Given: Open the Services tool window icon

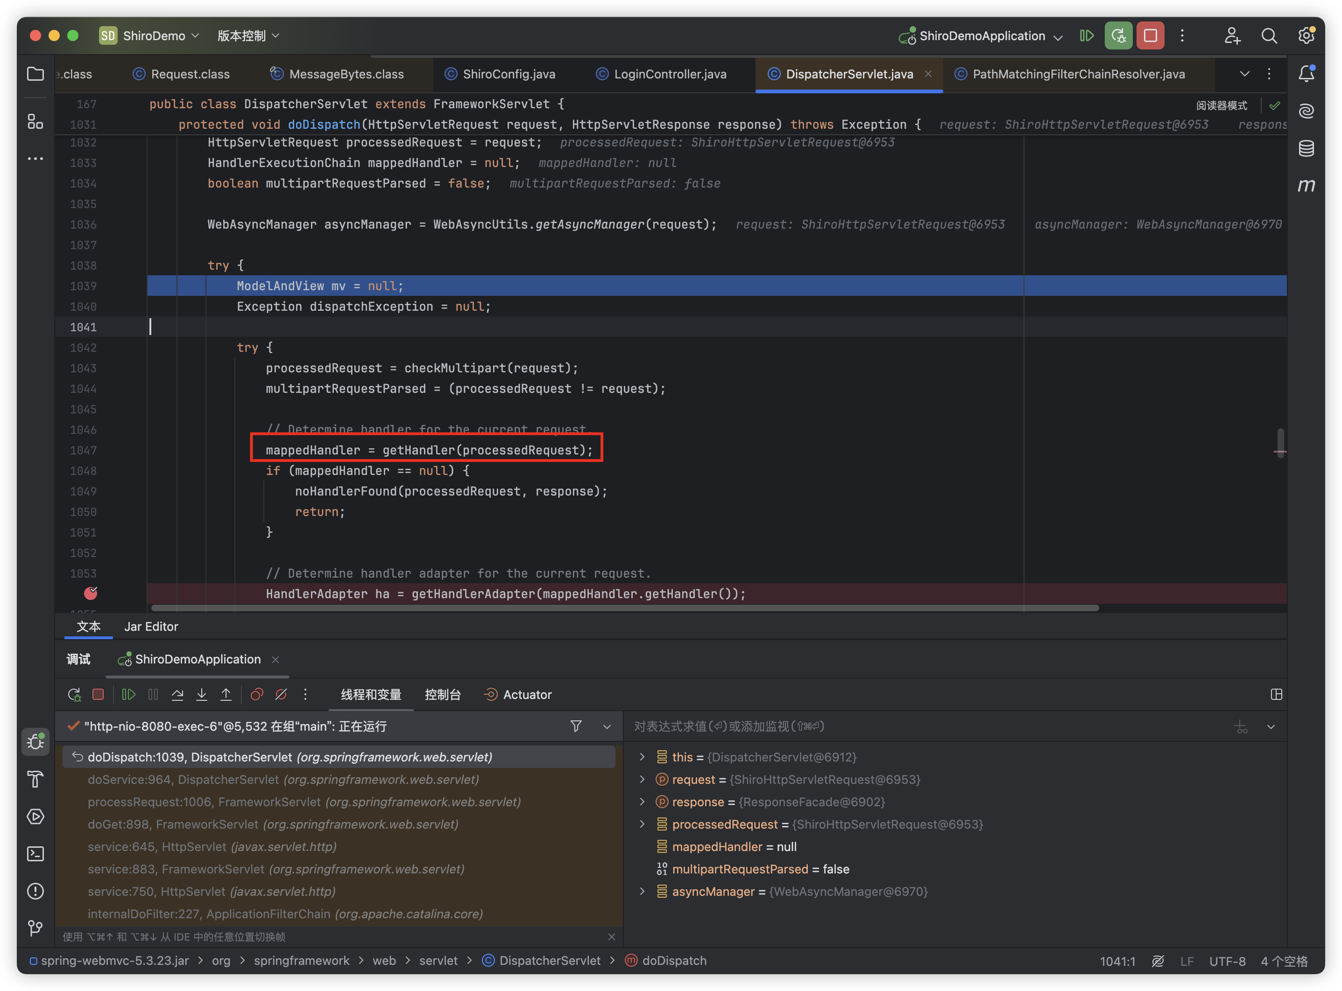Looking at the screenshot, I should pos(35,817).
